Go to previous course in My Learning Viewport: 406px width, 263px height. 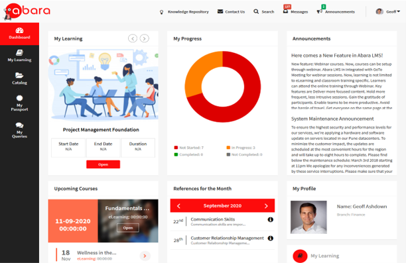click(x=133, y=38)
